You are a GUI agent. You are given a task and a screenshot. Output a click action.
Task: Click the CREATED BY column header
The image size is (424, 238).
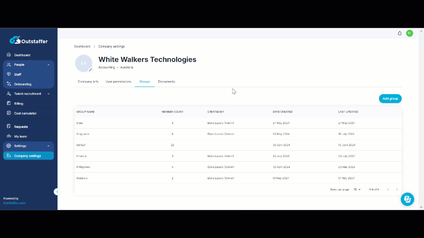tap(216, 112)
